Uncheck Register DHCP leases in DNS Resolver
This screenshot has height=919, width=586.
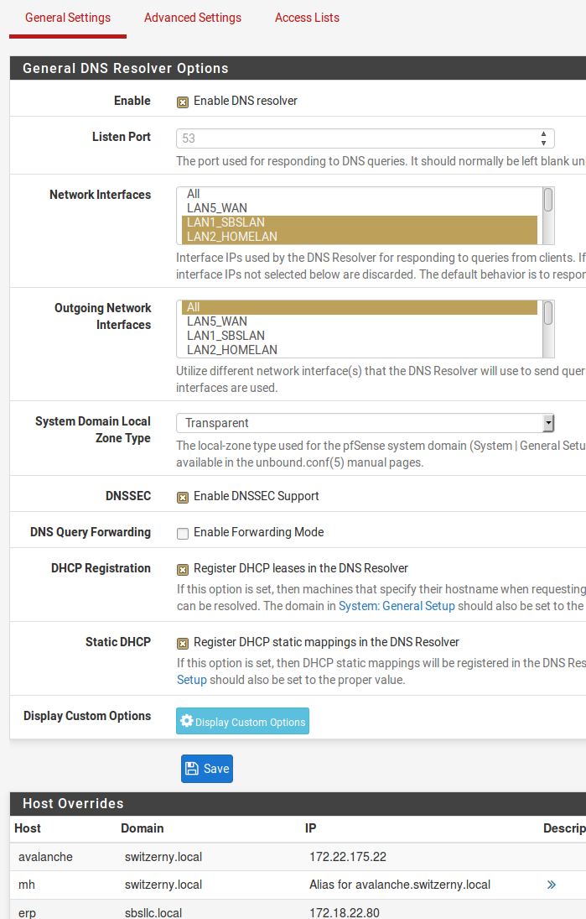pos(183,569)
